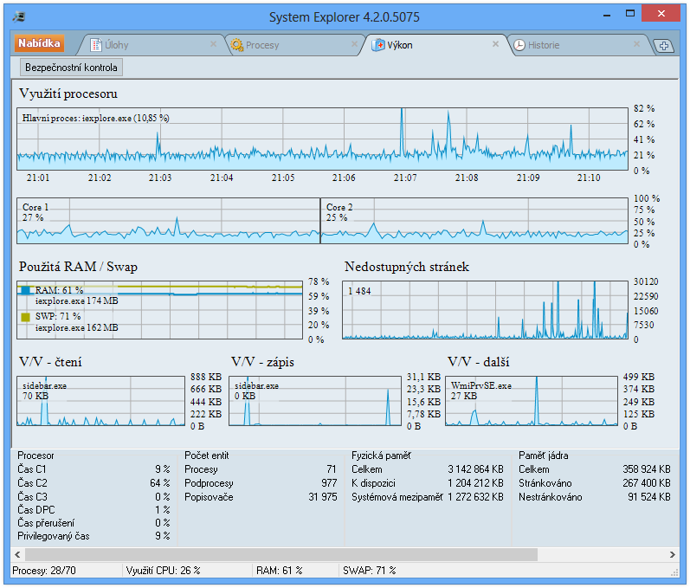The width and height of the screenshot is (690, 588).
Task: Click the V/V - další graph
Action: click(x=532, y=401)
